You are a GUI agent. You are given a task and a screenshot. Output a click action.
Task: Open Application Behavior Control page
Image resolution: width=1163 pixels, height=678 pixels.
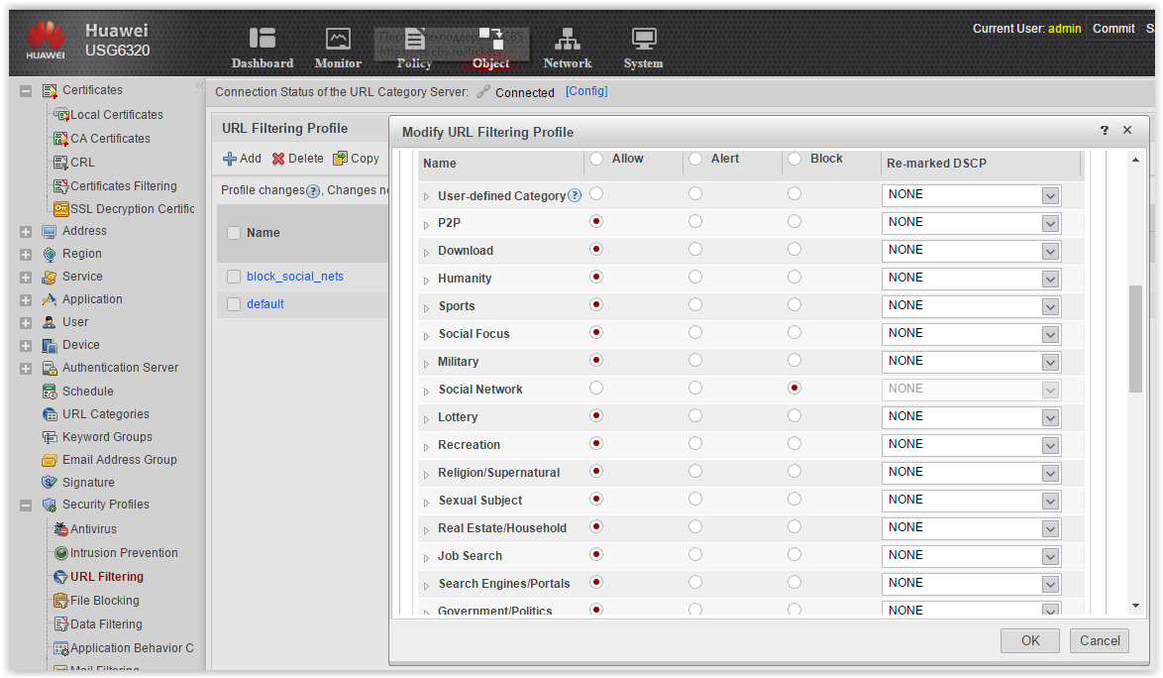pyautogui.click(x=132, y=647)
